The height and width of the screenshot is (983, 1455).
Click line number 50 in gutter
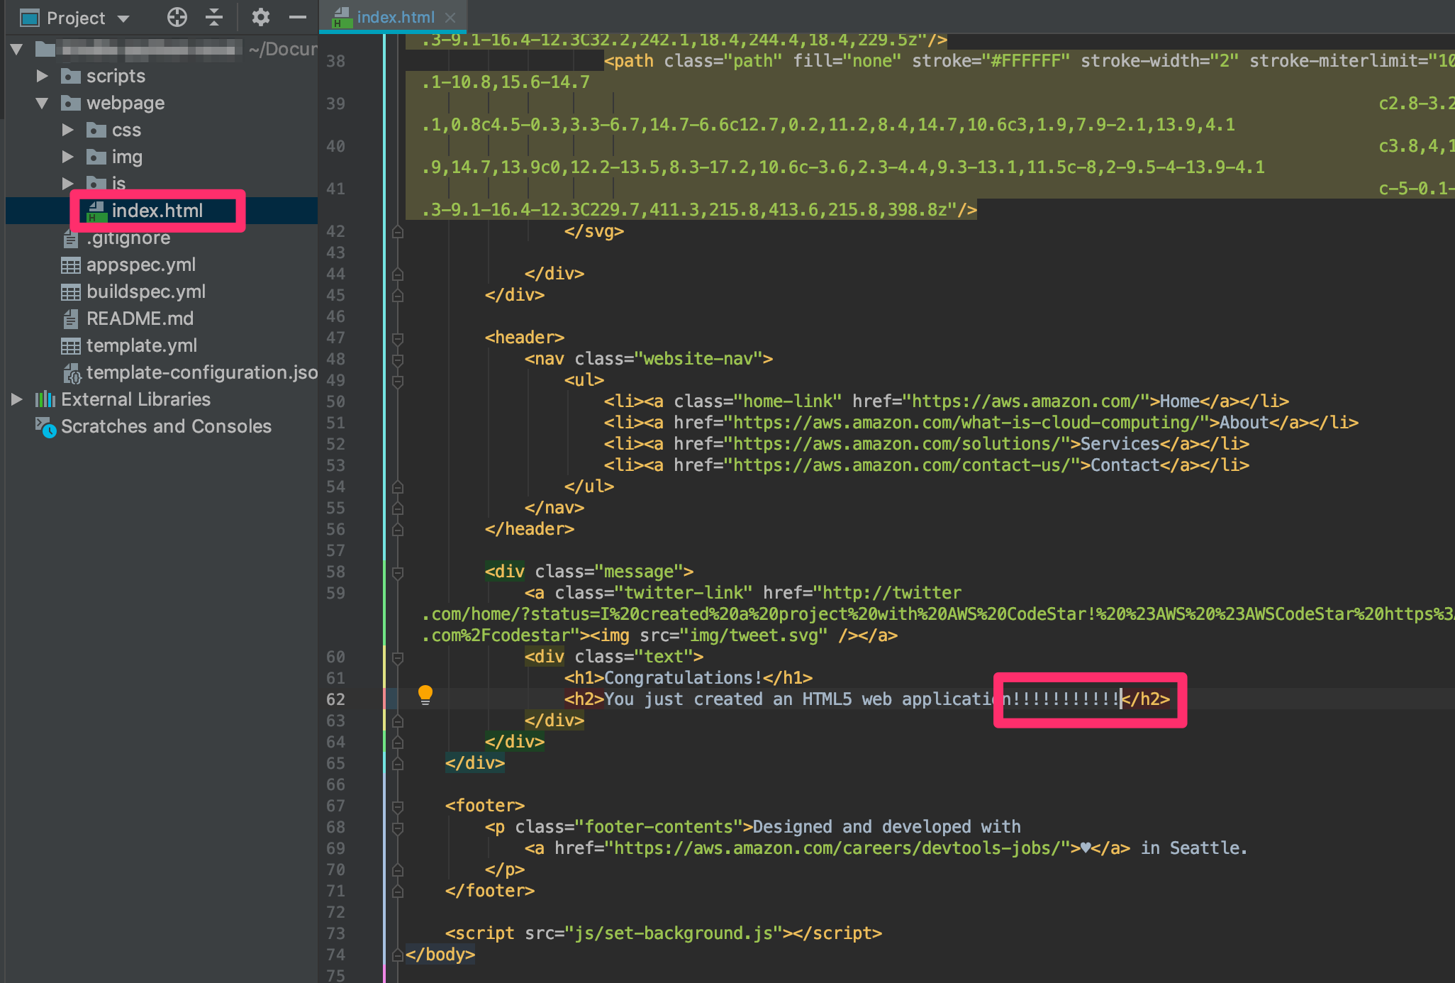coord(335,401)
